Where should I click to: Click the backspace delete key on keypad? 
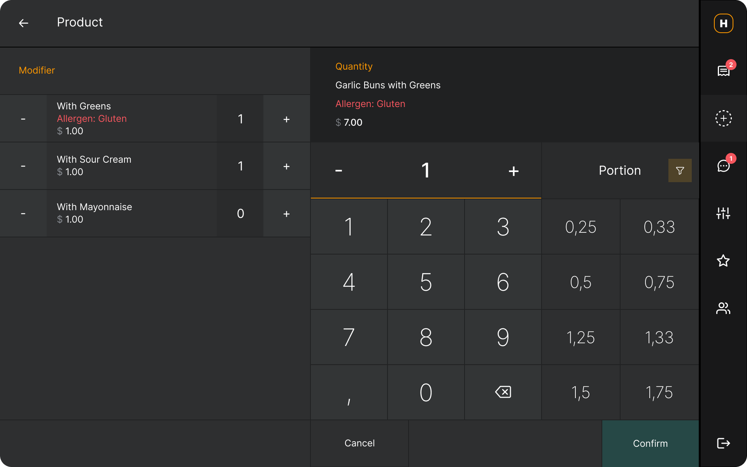coord(503,392)
